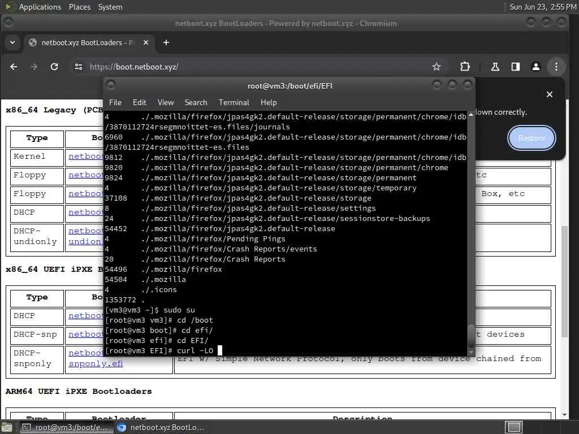Open terminal Search menu
579x434 pixels.
click(x=196, y=103)
